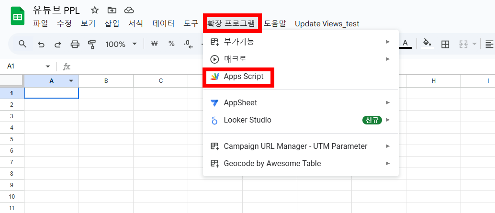Select column B header
The image size is (495, 213).
[106, 81]
